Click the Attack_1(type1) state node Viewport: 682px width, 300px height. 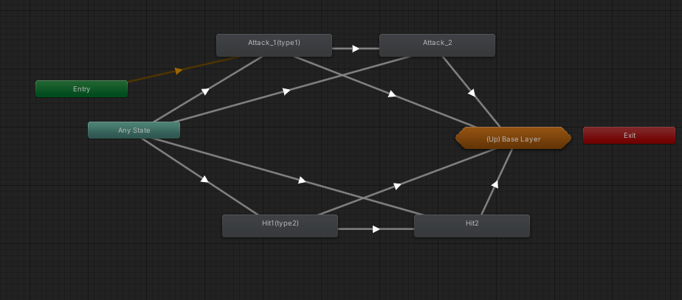coord(274,43)
